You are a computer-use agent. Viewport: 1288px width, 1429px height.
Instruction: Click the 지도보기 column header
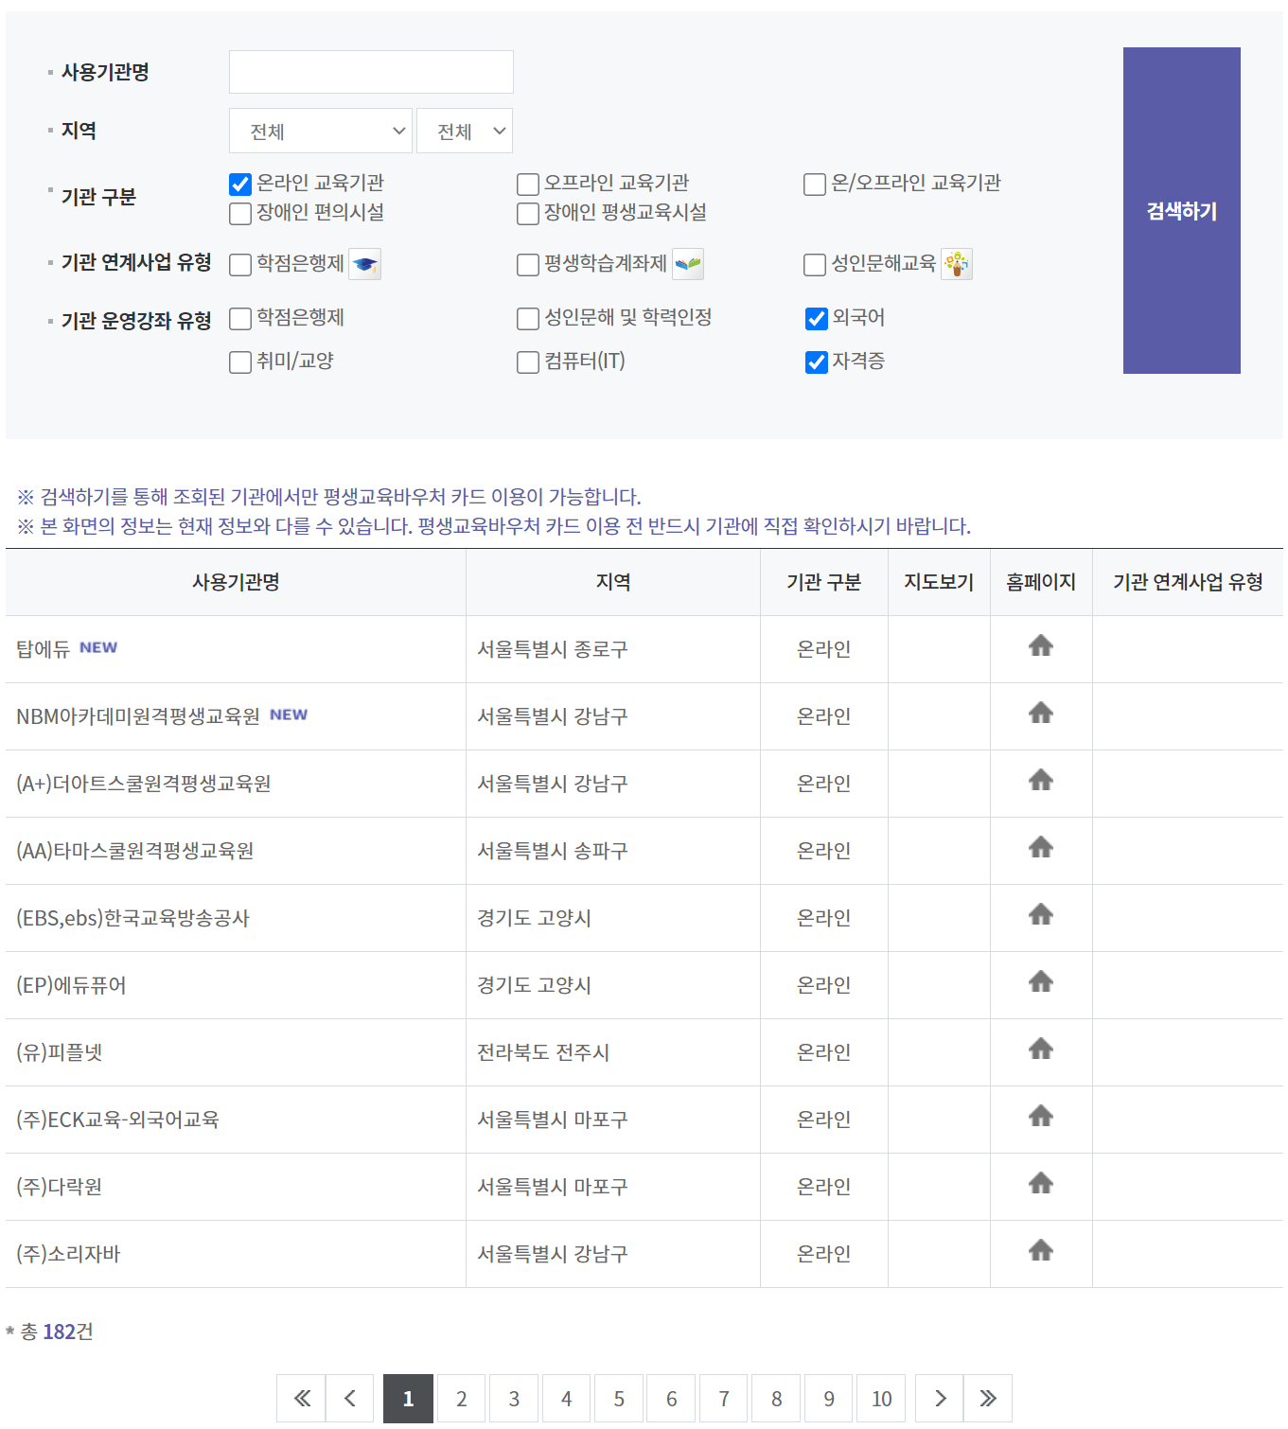coord(938,582)
